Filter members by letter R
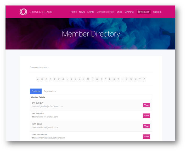Screen dimensions: 186x152 coord(110,79)
